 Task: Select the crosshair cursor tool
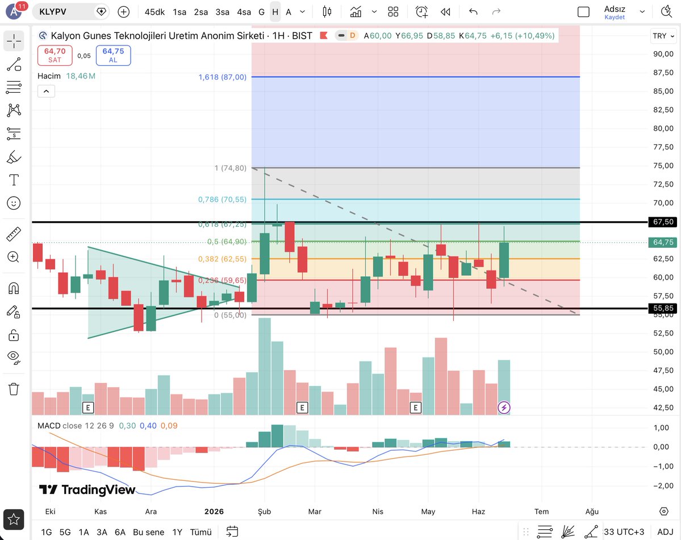[x=14, y=41]
